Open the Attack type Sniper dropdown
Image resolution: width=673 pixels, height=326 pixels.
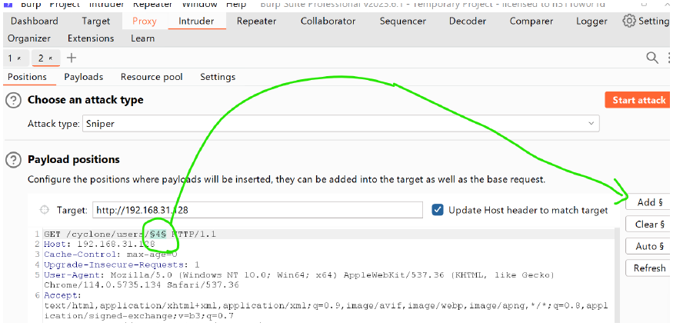point(341,125)
